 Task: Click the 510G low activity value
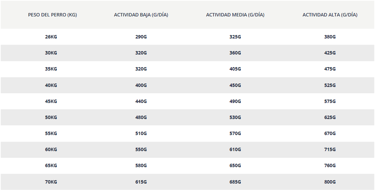[141, 133]
